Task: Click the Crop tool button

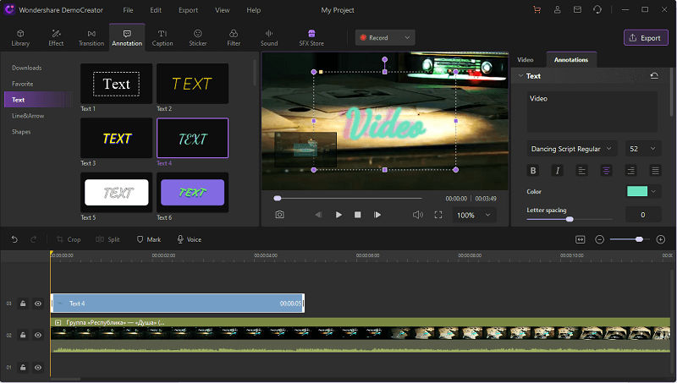Action: pos(69,239)
